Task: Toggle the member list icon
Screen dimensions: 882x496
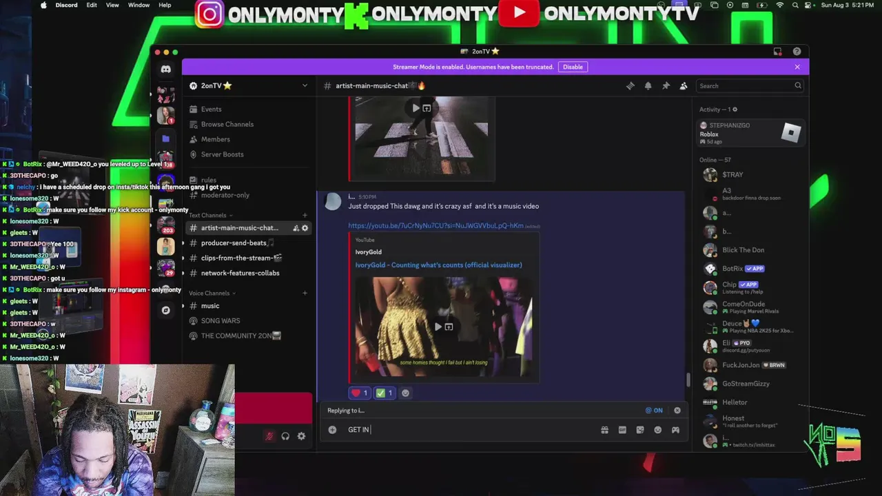Action: pyautogui.click(x=684, y=86)
